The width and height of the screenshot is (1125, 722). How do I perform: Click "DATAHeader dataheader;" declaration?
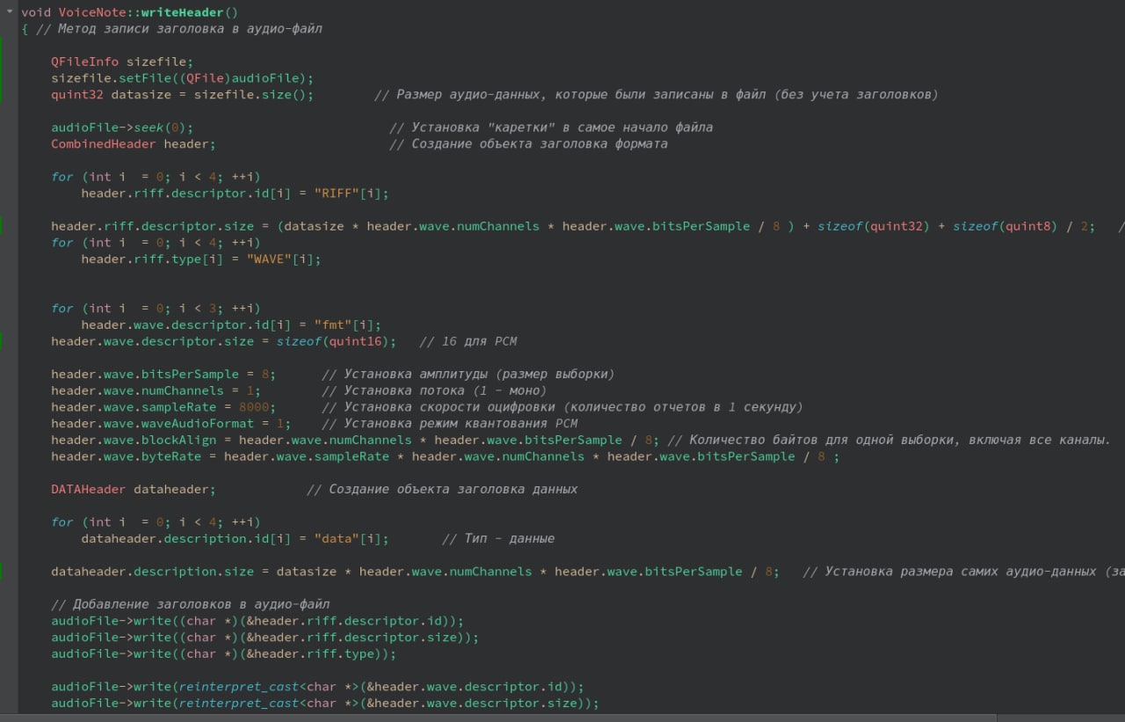133,489
